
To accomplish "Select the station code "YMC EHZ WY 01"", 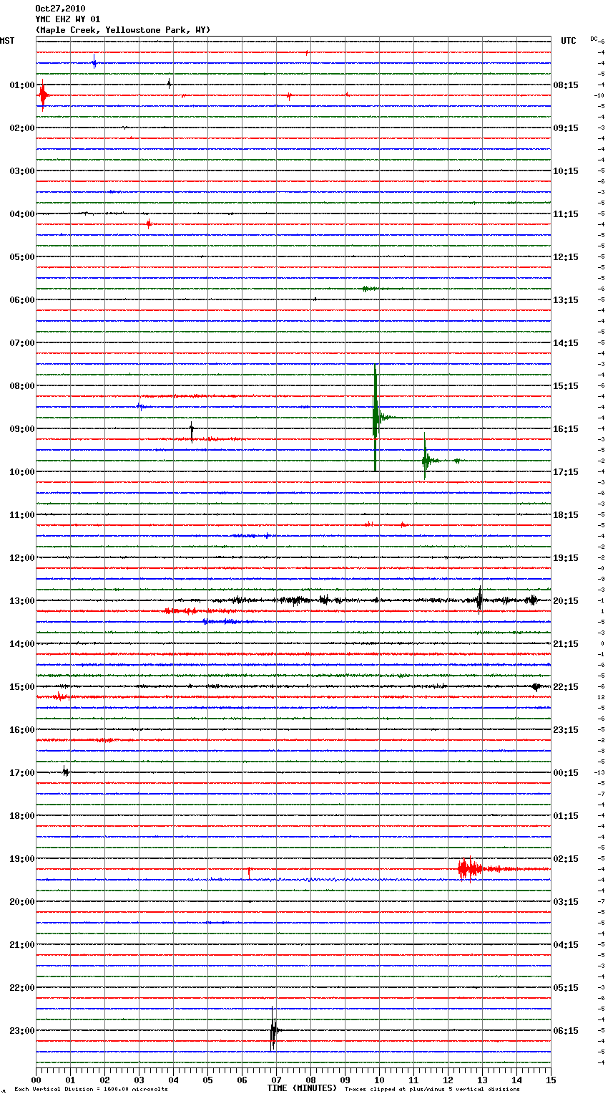I will point(68,19).
